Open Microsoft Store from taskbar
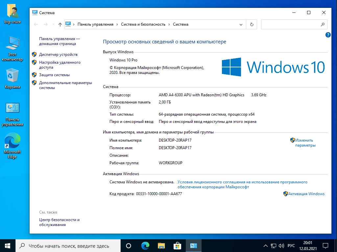 [177, 245]
